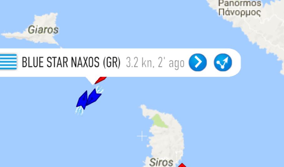Screen dimensions: 284x167
Task: Select red vessel marker beside Siros label
Action: click(x=182, y=165)
